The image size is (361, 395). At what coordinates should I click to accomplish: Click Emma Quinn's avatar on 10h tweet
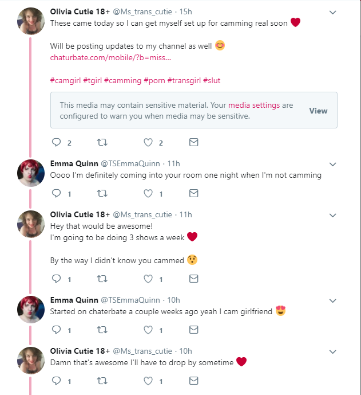[31, 310]
